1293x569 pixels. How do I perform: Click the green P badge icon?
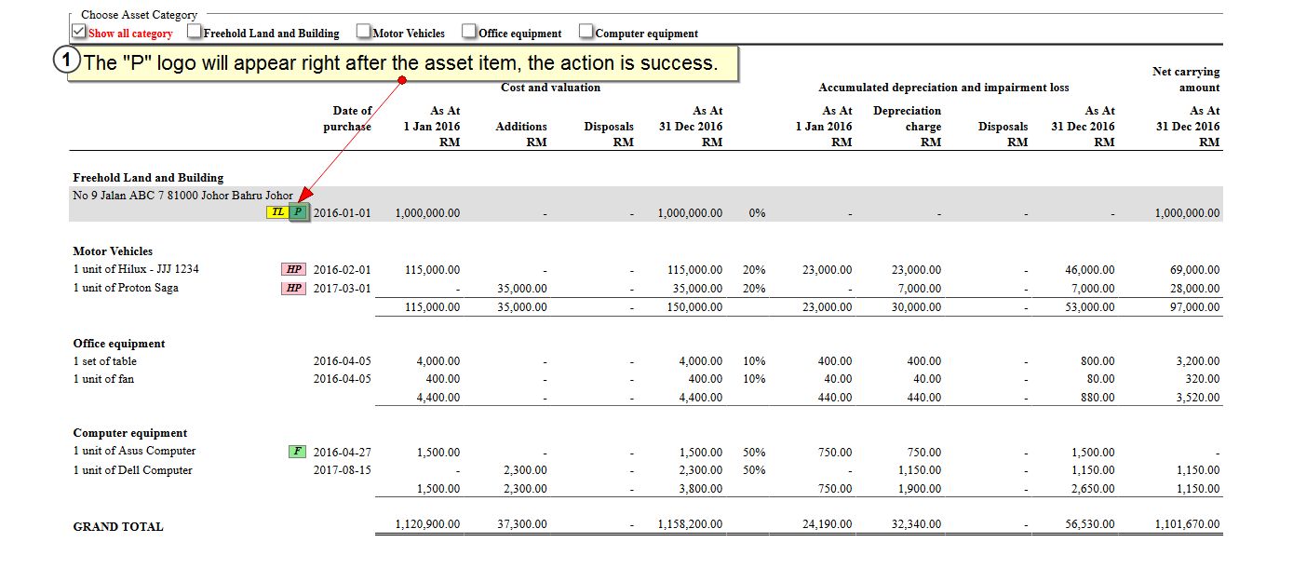pyautogui.click(x=298, y=212)
